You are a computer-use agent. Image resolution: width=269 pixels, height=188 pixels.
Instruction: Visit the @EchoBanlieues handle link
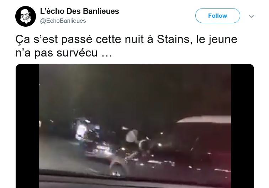click(63, 21)
